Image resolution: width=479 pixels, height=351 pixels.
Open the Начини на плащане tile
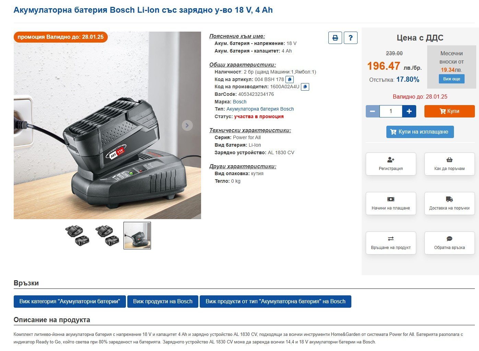391,204
